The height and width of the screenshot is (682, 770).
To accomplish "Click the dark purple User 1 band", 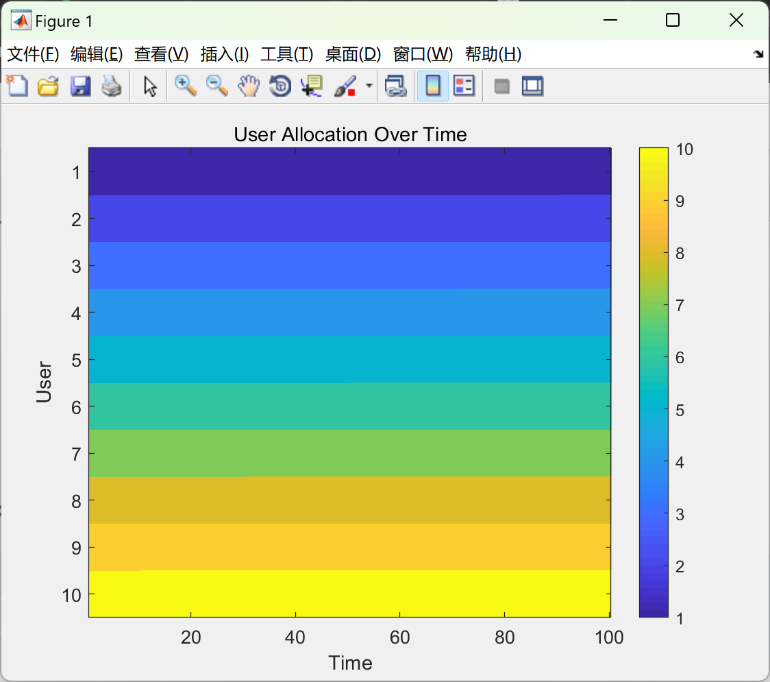I will (349, 171).
